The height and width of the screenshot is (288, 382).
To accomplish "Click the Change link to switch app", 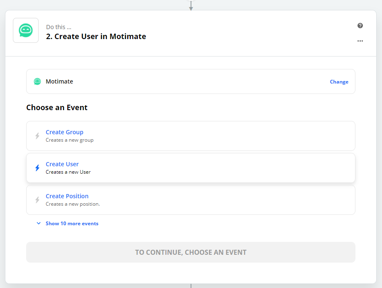I will pyautogui.click(x=339, y=82).
